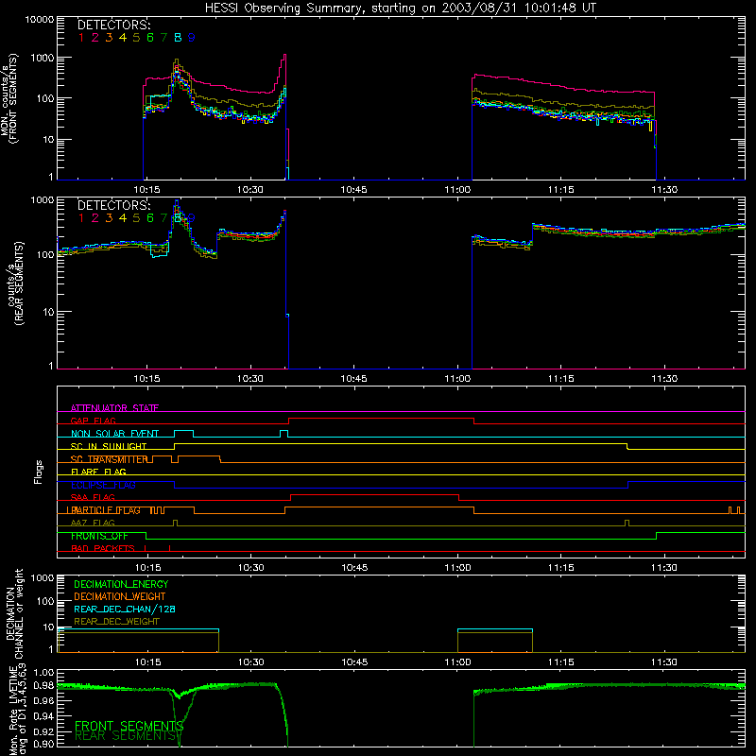This screenshot has width=756, height=756.
Task: Click pink detector number 2 in top legend
Action: tap(95, 37)
